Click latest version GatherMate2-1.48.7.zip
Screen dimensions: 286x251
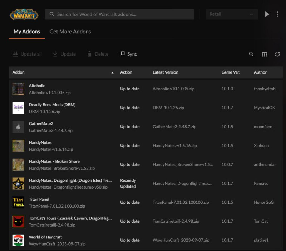click(x=174, y=127)
